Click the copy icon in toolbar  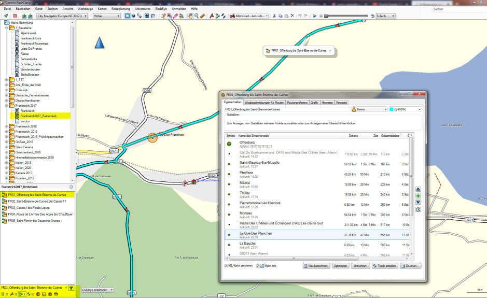point(280,16)
